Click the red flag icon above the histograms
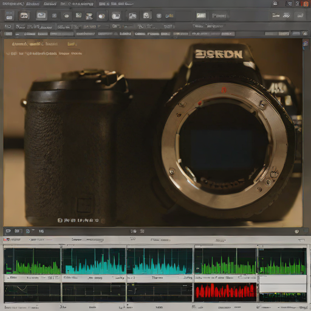The image size is (311, 311). [x=6, y=239]
